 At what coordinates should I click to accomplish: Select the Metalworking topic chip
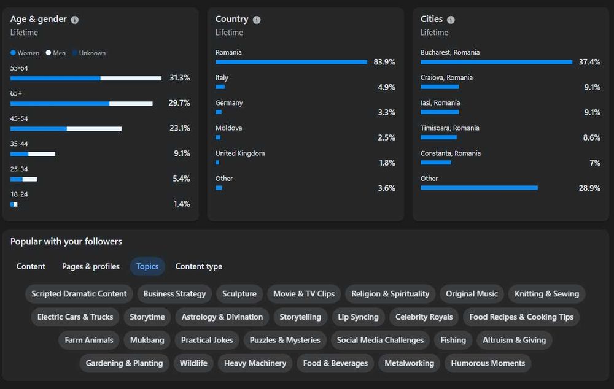tap(409, 363)
